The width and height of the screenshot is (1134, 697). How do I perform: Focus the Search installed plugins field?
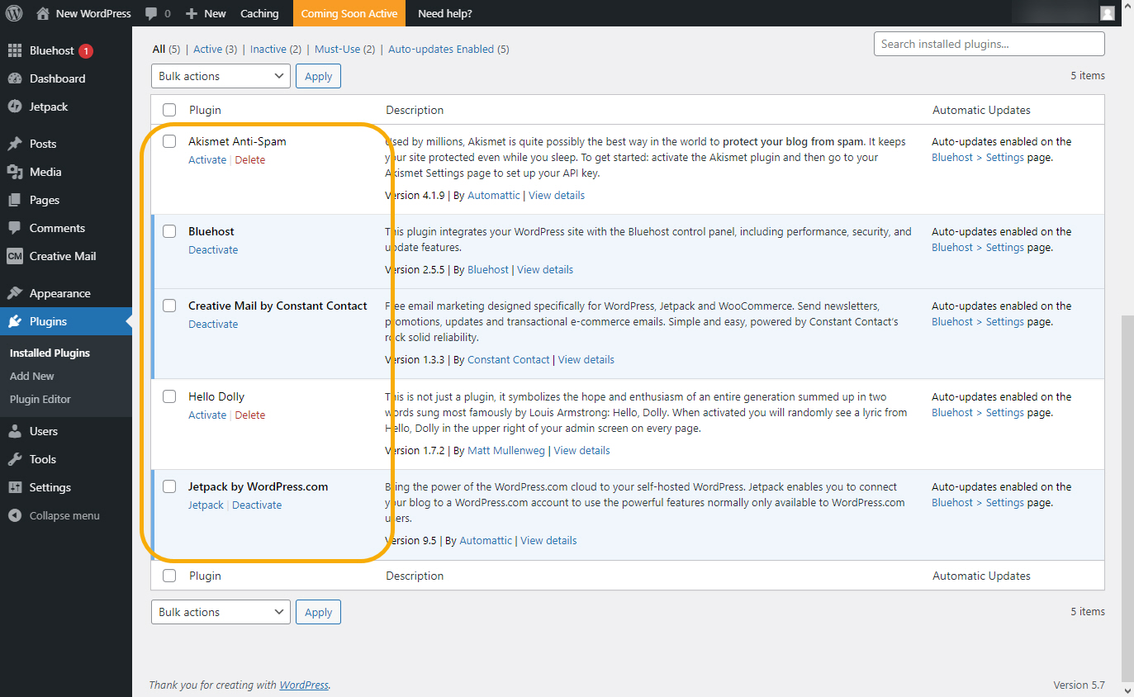(x=989, y=44)
